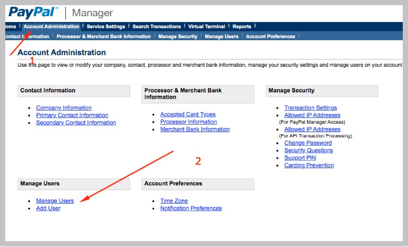The width and height of the screenshot is (408, 247).
Task: Click the Change Password link
Action: pos(308,143)
